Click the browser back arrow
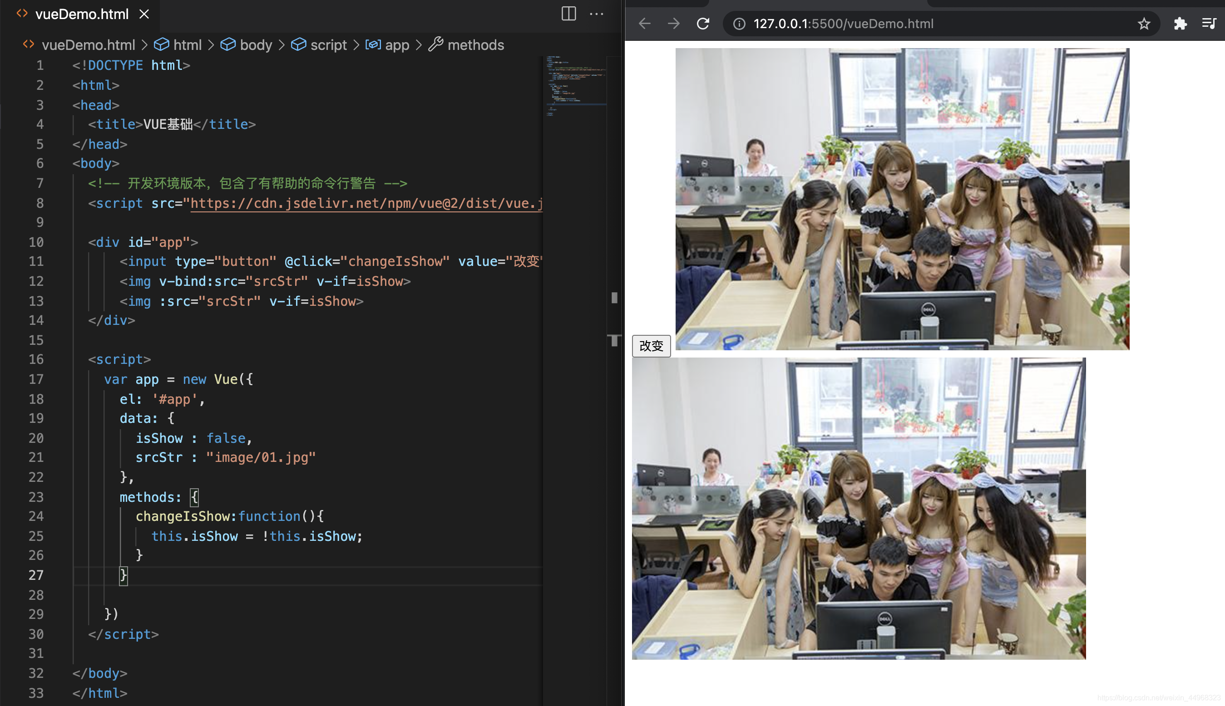1225x706 pixels. [x=645, y=23]
